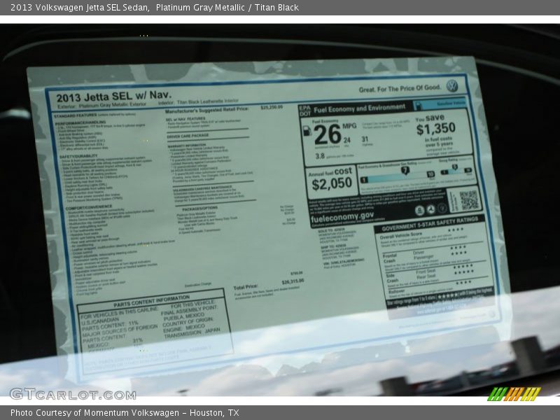Select the $2,050 annual fuel cost
Screen dimensions: 560x420
coord(332,184)
